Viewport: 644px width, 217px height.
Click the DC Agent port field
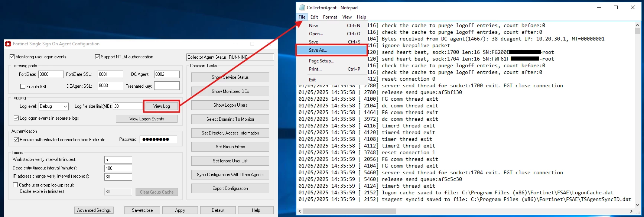[167, 74]
